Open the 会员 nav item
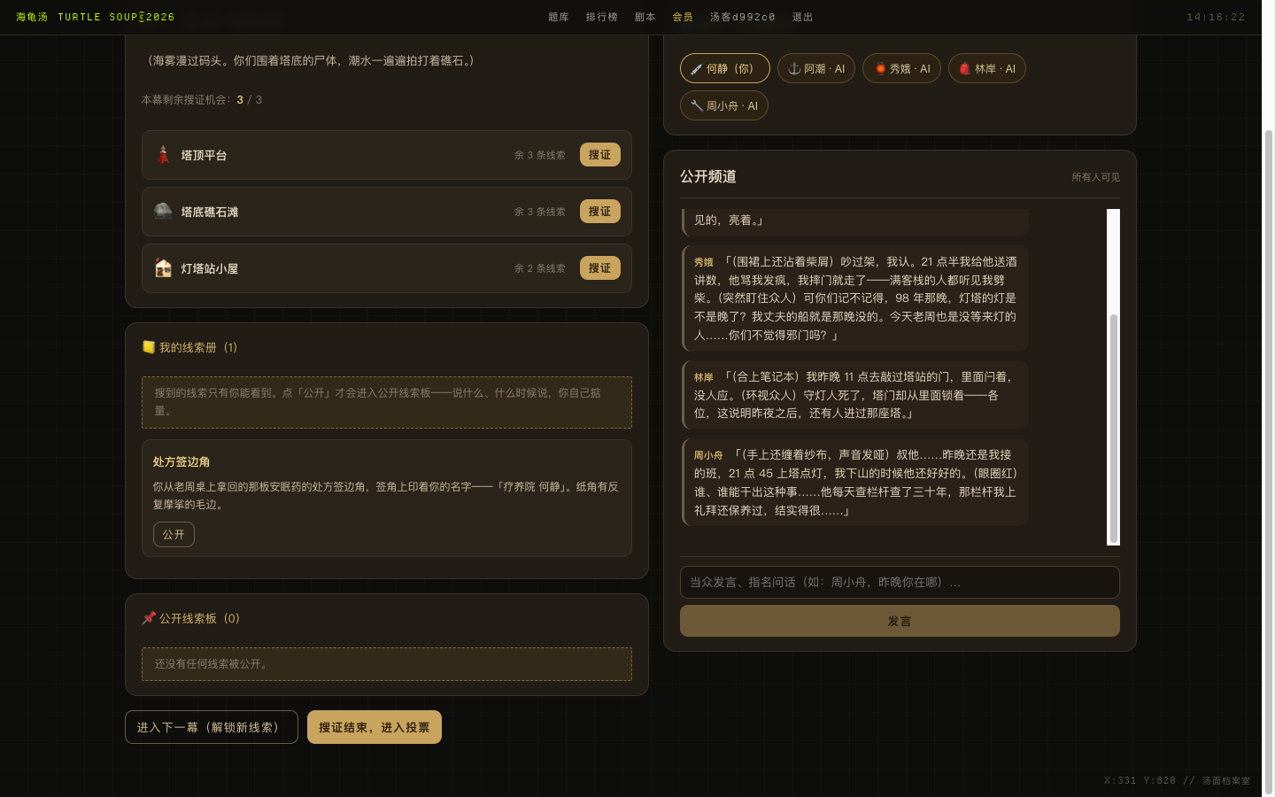This screenshot has width=1275, height=797. click(683, 17)
